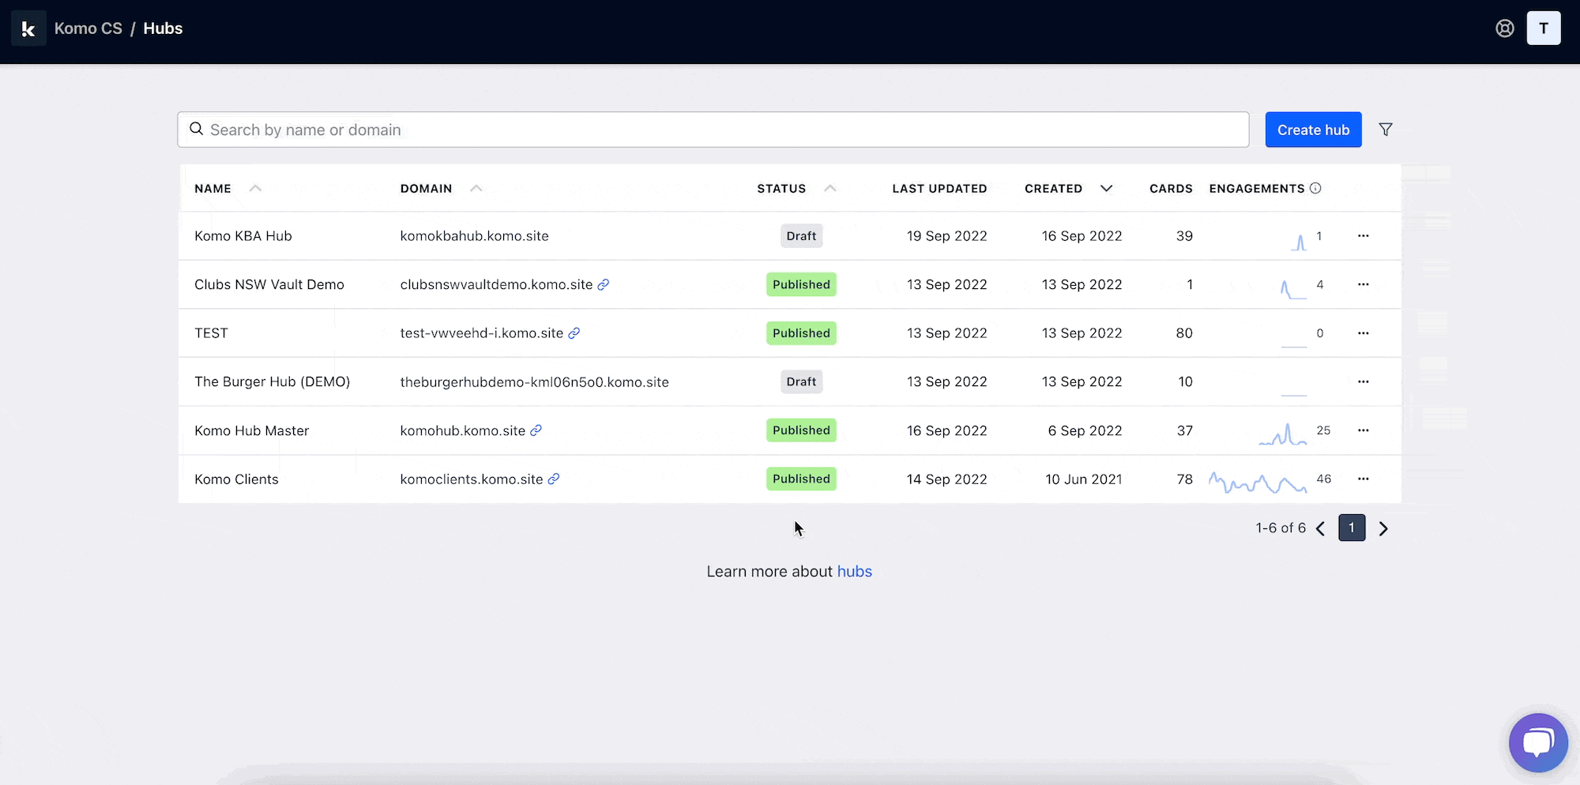This screenshot has height=785, width=1580.
Task: Click Draft badge for The Burger Hub
Action: click(801, 381)
